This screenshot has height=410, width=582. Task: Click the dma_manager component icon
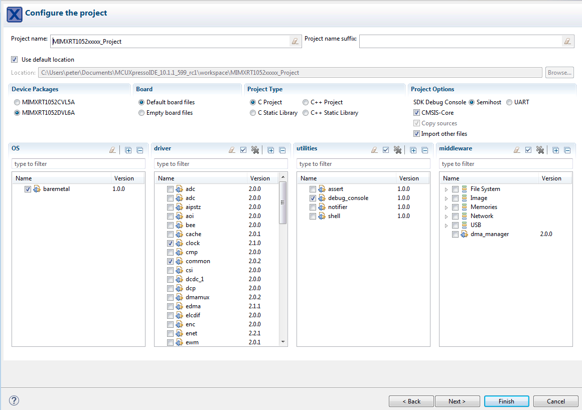click(x=464, y=234)
